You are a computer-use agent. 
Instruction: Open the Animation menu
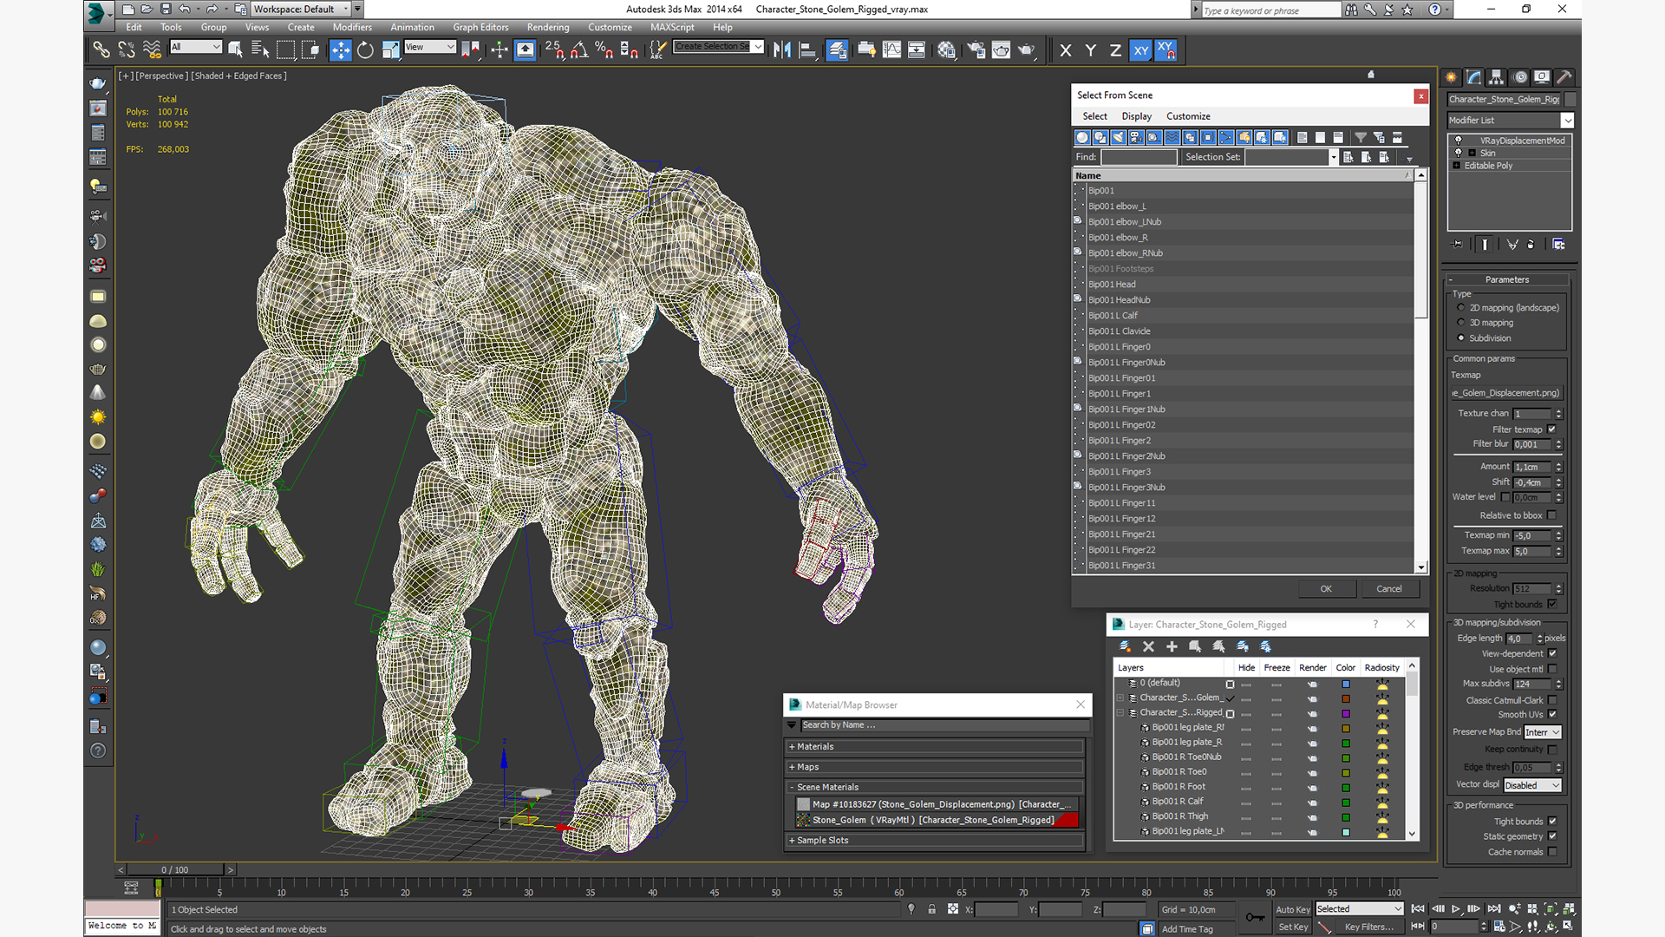pos(412,27)
